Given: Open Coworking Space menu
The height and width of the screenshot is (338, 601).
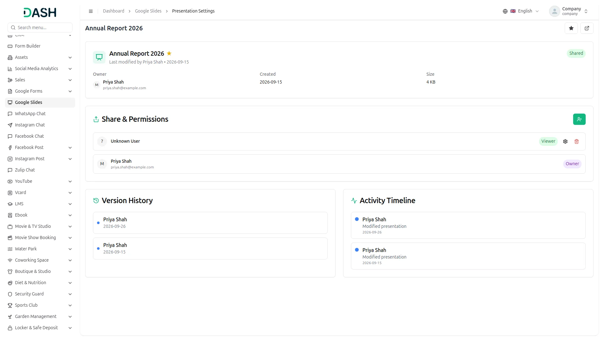Looking at the screenshot, I should click(x=40, y=260).
